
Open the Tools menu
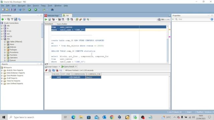coord(50,6)
